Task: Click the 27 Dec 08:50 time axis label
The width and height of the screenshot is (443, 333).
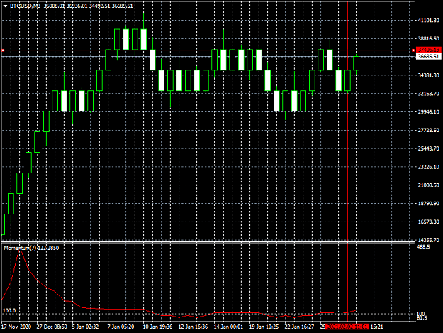Action: pos(52,327)
